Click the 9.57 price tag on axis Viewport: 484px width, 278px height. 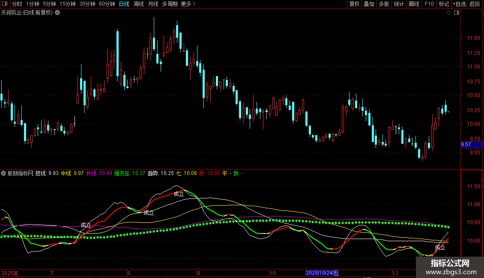pos(471,145)
